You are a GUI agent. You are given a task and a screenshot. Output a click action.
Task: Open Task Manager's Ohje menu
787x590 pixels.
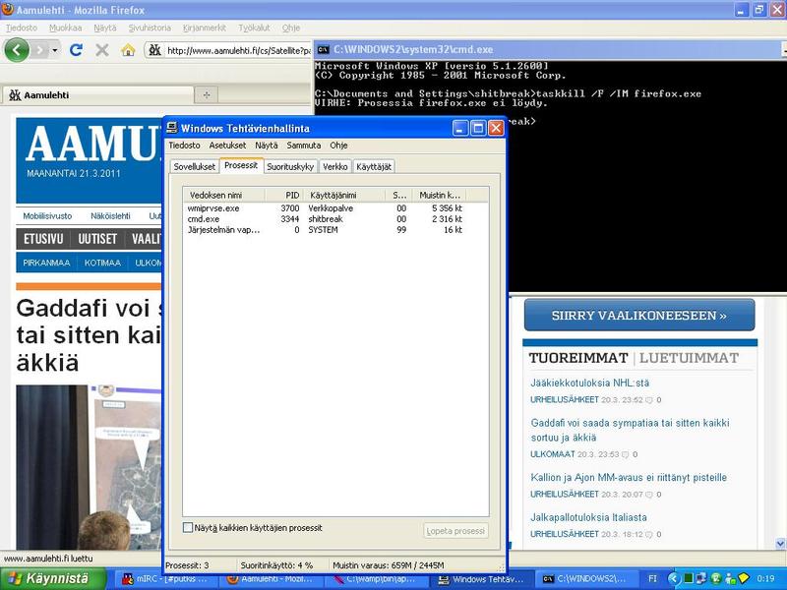coord(338,145)
